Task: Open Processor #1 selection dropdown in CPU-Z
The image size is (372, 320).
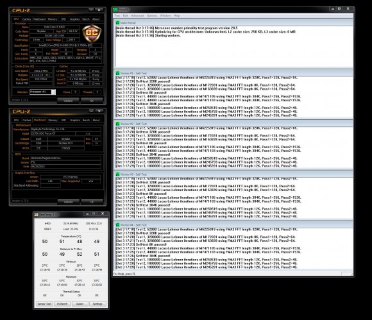Action: pos(53,92)
